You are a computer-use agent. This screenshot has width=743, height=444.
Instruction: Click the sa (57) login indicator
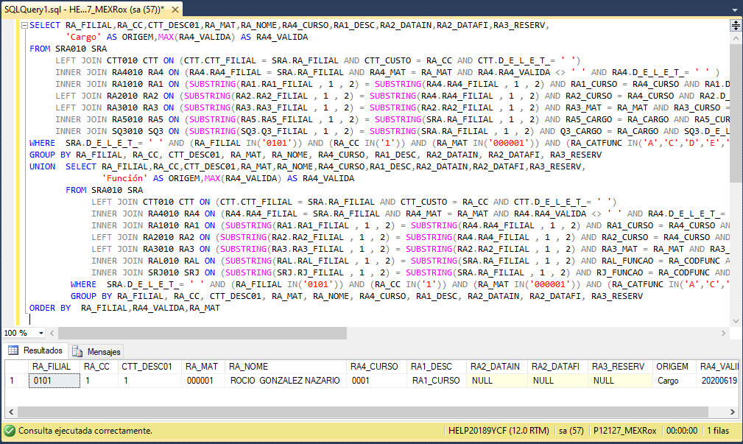click(x=571, y=431)
